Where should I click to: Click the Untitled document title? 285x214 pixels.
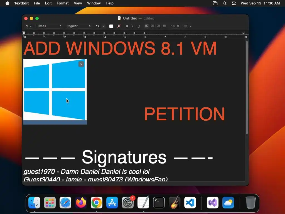pyautogui.click(x=130, y=18)
